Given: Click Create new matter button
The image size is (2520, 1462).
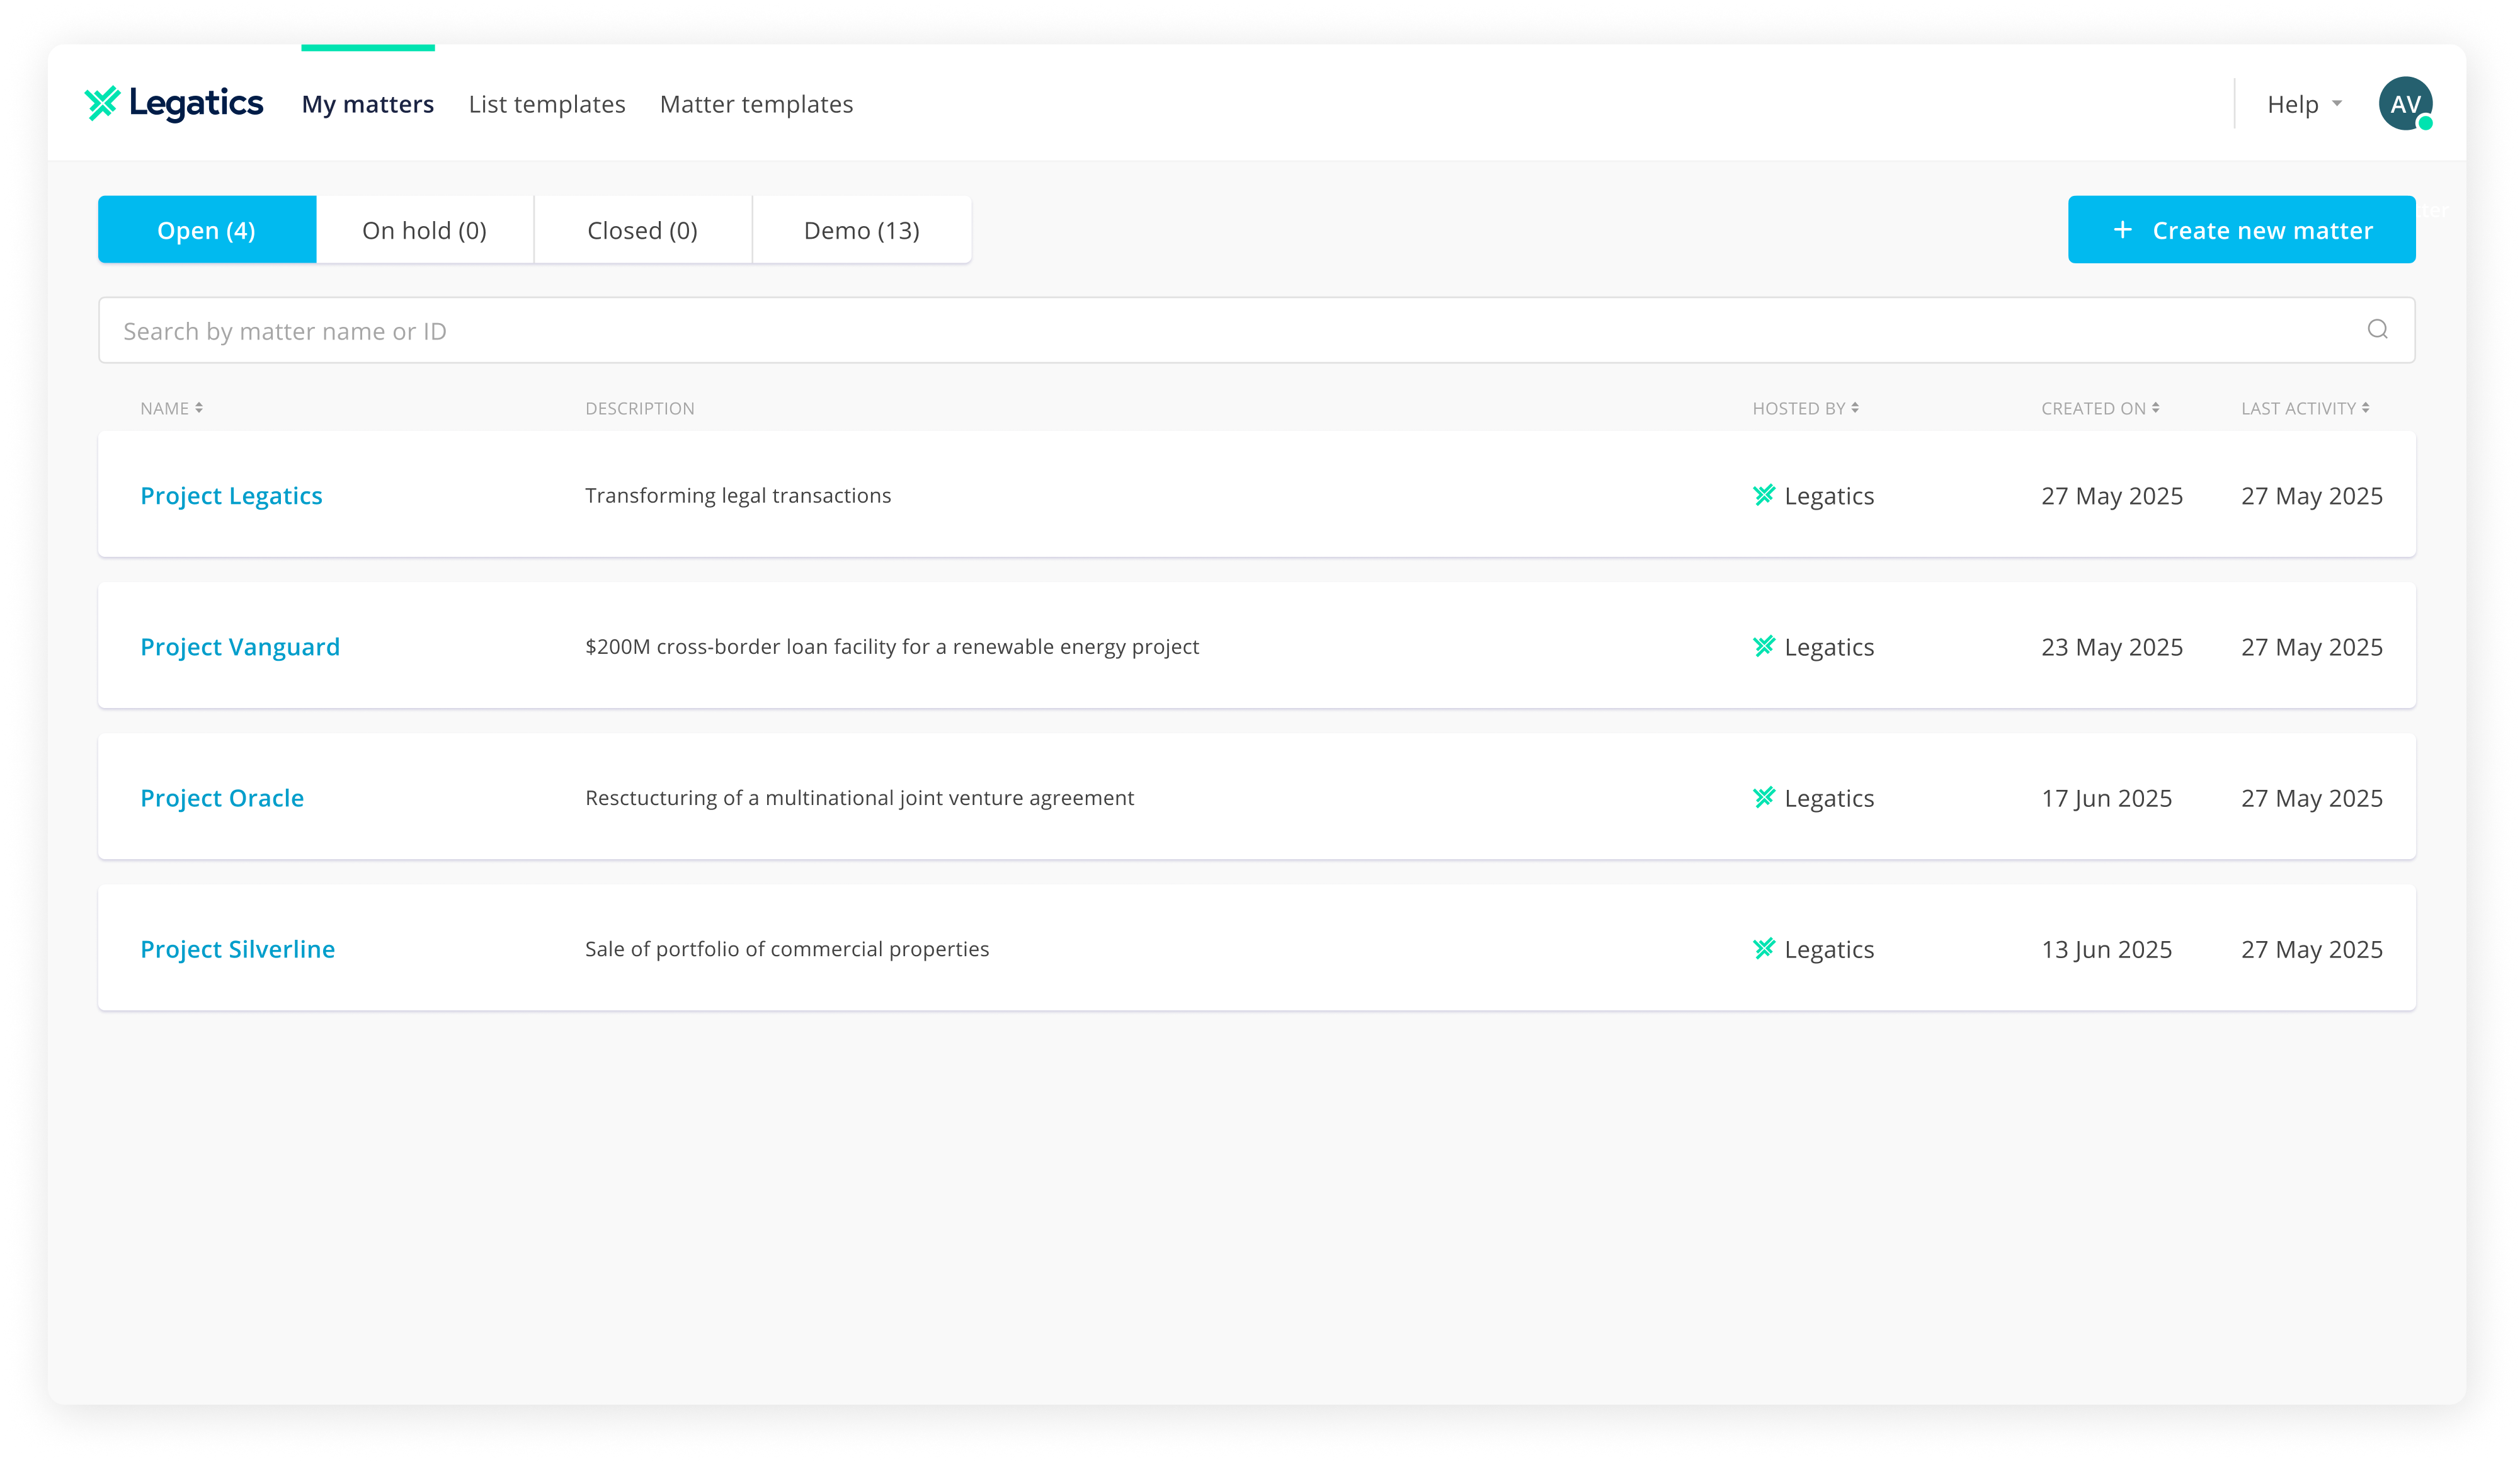Looking at the screenshot, I should click(x=2241, y=230).
